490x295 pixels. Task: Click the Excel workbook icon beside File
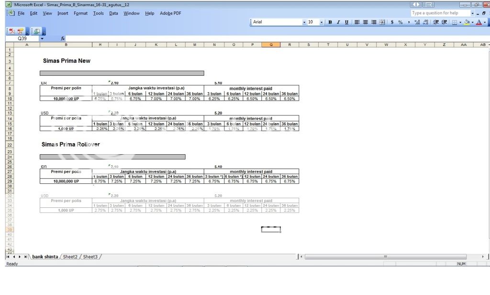pos(11,13)
